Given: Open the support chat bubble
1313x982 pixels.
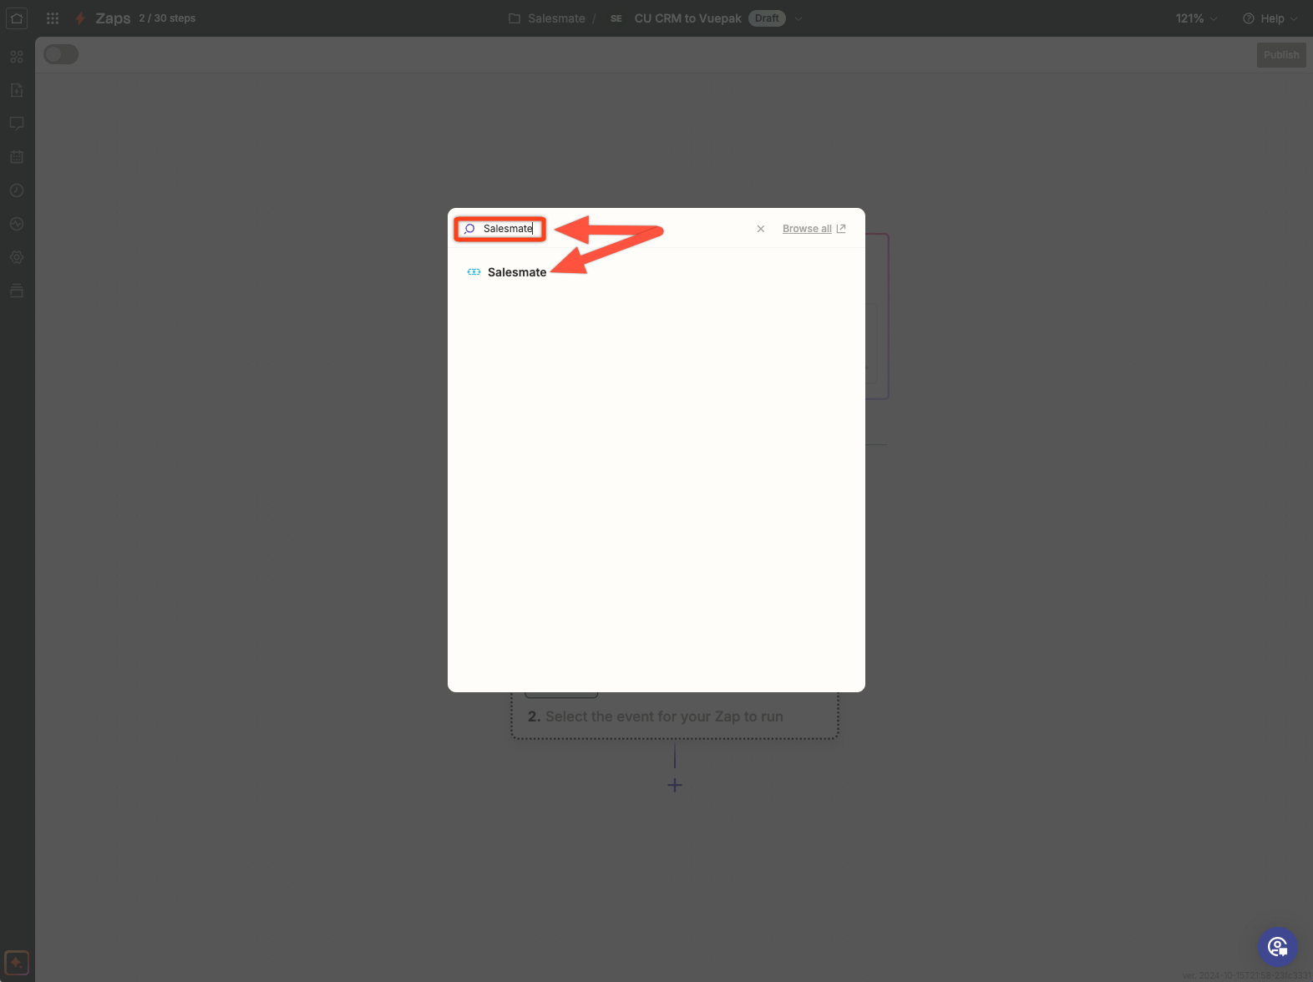Looking at the screenshot, I should coord(1278,947).
